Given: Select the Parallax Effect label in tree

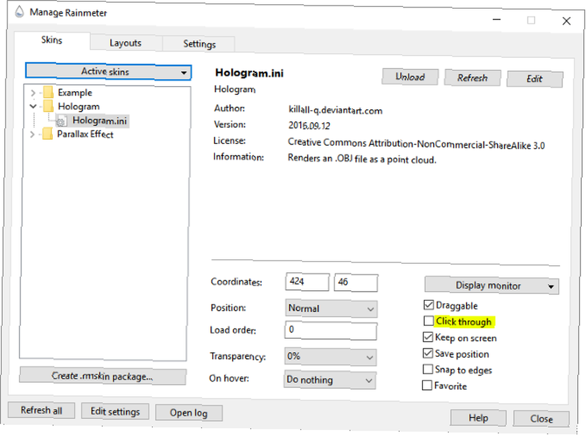Looking at the screenshot, I should 85,134.
